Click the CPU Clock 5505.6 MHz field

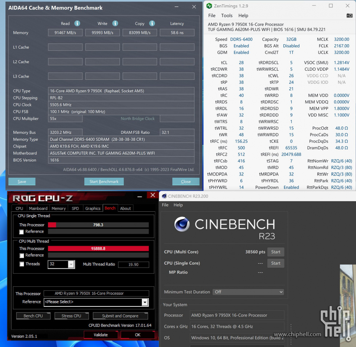[x=121, y=105]
